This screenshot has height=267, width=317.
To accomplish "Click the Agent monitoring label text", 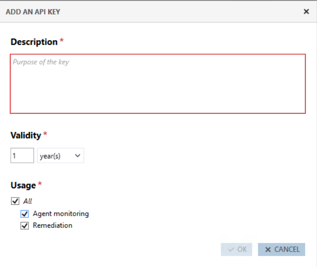I will point(61,214).
